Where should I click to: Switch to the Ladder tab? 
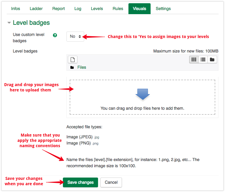[x=36, y=9]
